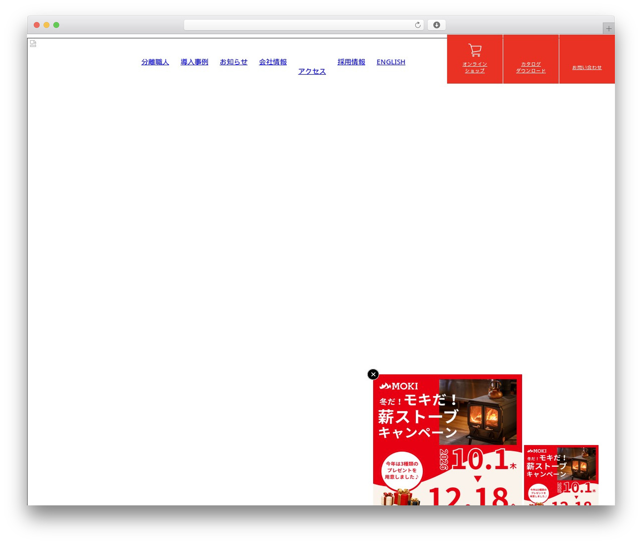Open the カタログダウンロード button
This screenshot has width=642, height=544.
coord(531,59)
